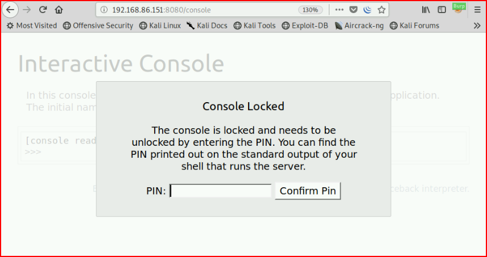The width and height of the screenshot is (487, 257).
Task: Open the Exploit-DB bookmark
Action: (x=305, y=26)
